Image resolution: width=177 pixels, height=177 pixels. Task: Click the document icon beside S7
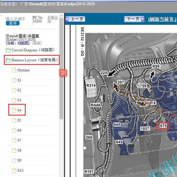pyautogui.click(x=14, y=140)
